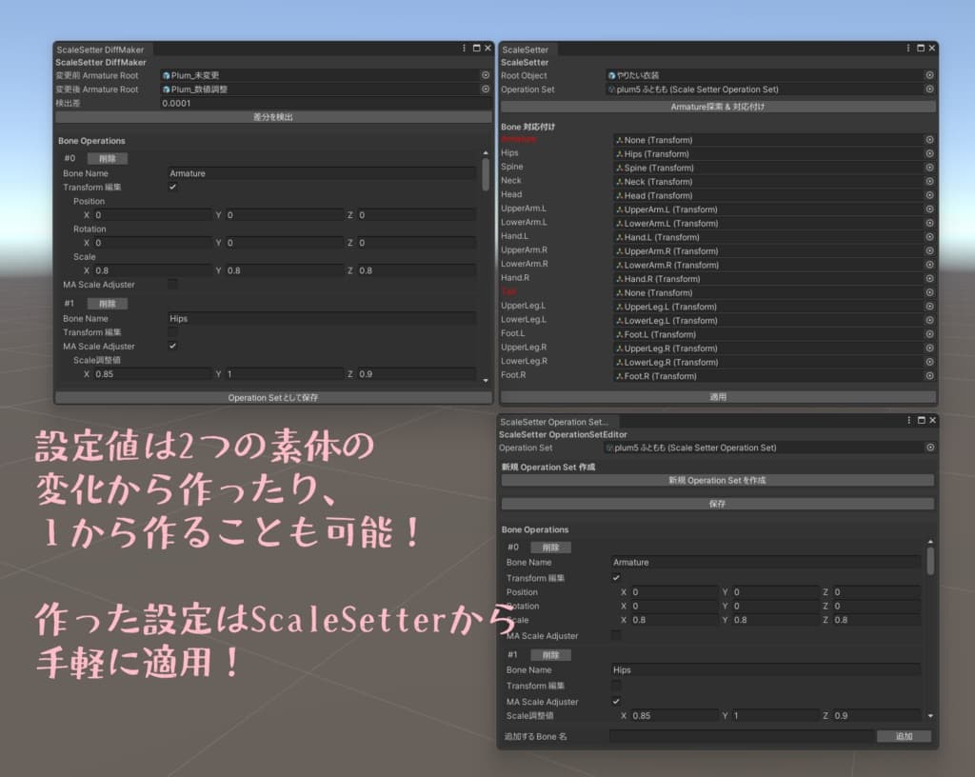Click the scroll-down arrow in DiffMaker Bone Operations

(486, 379)
